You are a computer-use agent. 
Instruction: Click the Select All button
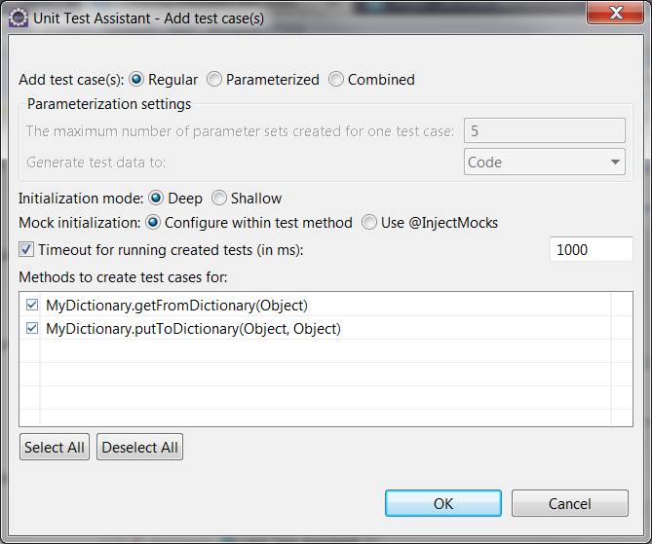click(x=55, y=447)
